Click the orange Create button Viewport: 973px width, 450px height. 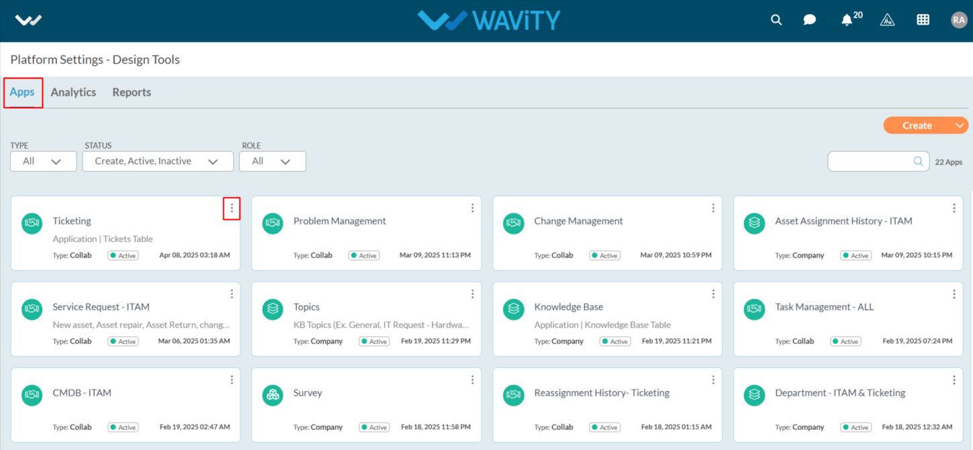(917, 126)
